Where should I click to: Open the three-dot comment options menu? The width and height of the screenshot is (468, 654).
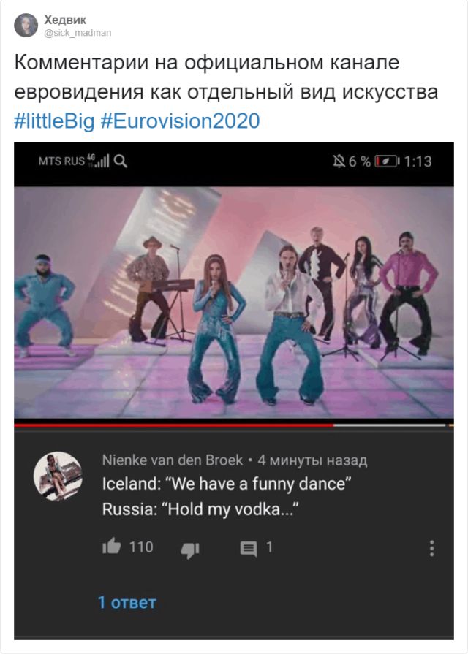click(x=431, y=549)
